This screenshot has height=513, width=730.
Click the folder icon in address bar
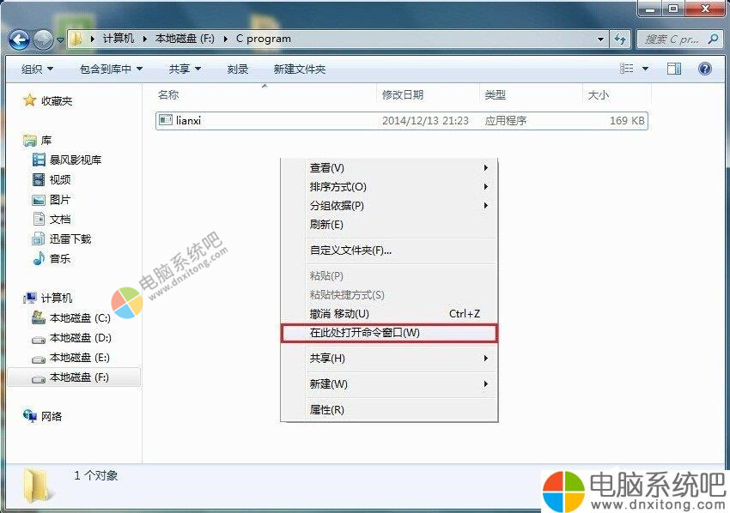pos(76,39)
